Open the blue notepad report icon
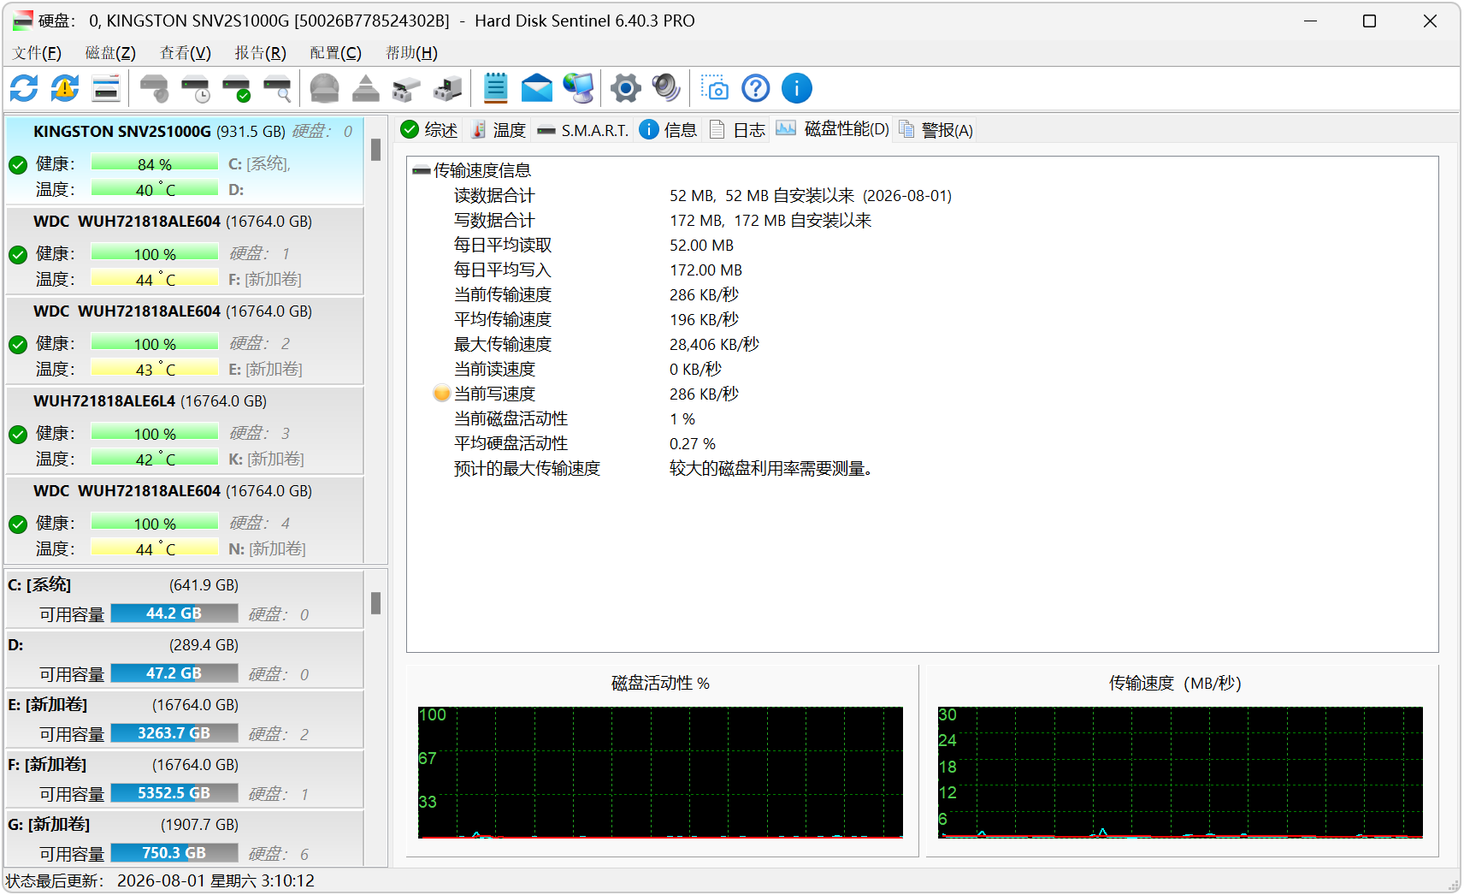The height and width of the screenshot is (895, 1464). (x=496, y=88)
